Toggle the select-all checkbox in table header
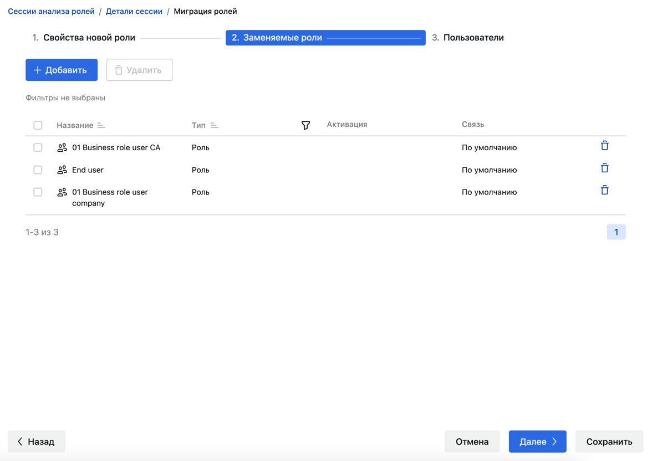Viewport: 652px width, 461px height. point(38,125)
